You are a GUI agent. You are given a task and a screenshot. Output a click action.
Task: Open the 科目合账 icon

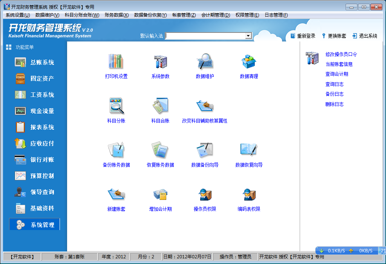click(x=160, y=106)
